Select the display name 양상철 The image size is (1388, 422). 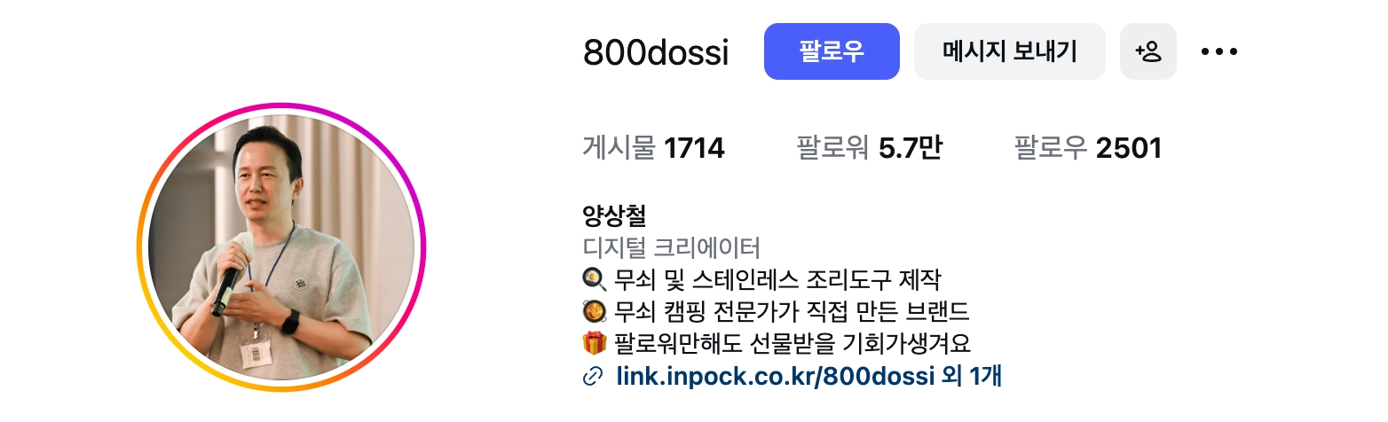614,215
